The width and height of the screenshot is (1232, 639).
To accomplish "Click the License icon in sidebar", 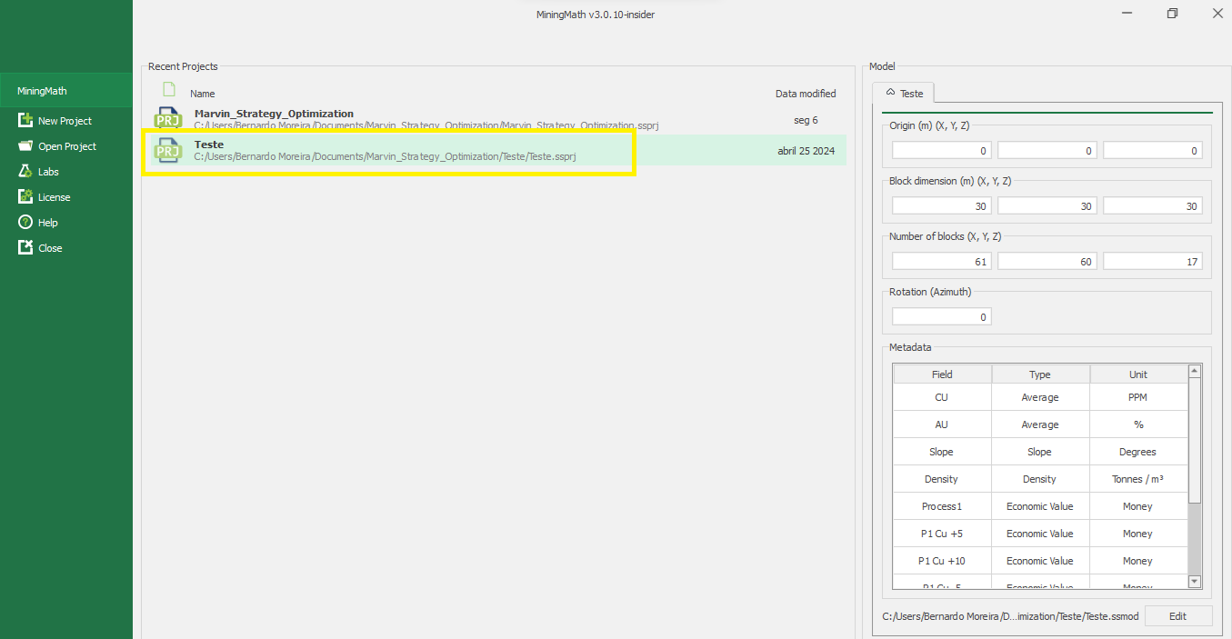I will point(25,197).
